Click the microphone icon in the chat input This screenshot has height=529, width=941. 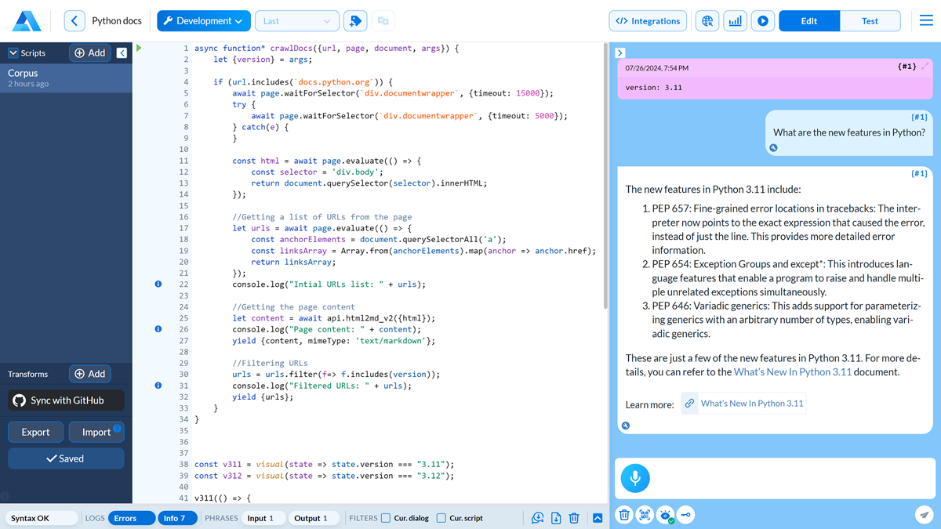click(634, 478)
